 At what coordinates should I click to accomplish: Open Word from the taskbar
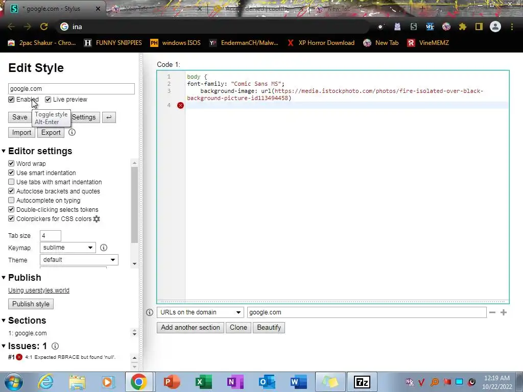(x=298, y=382)
